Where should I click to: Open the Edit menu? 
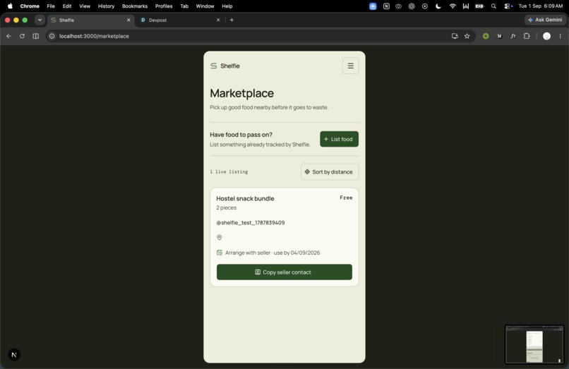[x=67, y=6]
